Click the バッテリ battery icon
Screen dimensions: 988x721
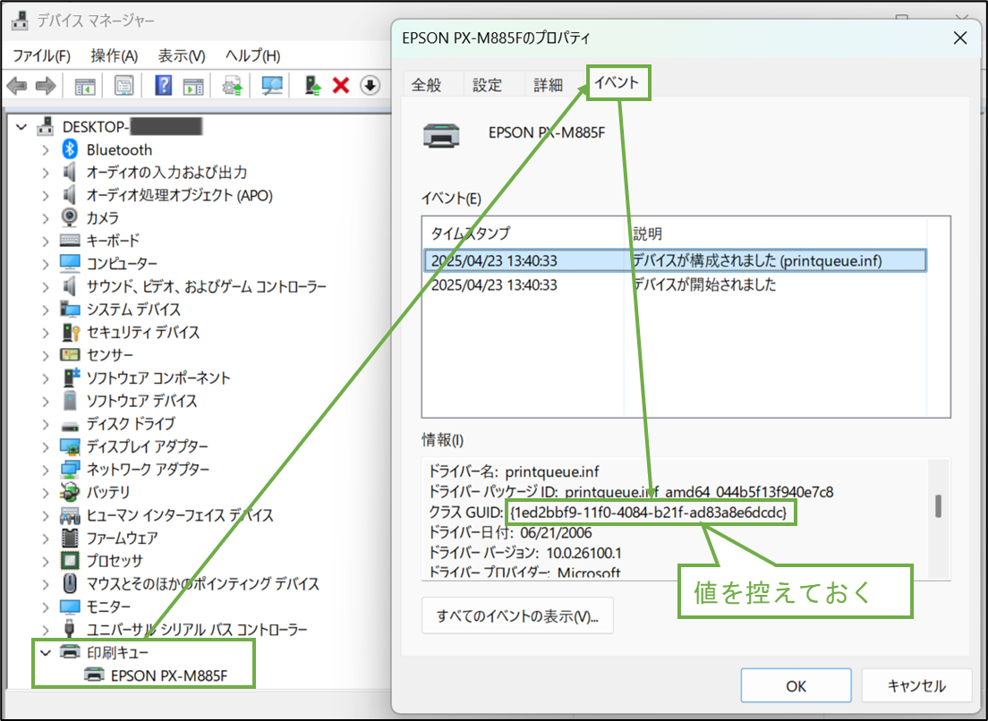click(70, 492)
